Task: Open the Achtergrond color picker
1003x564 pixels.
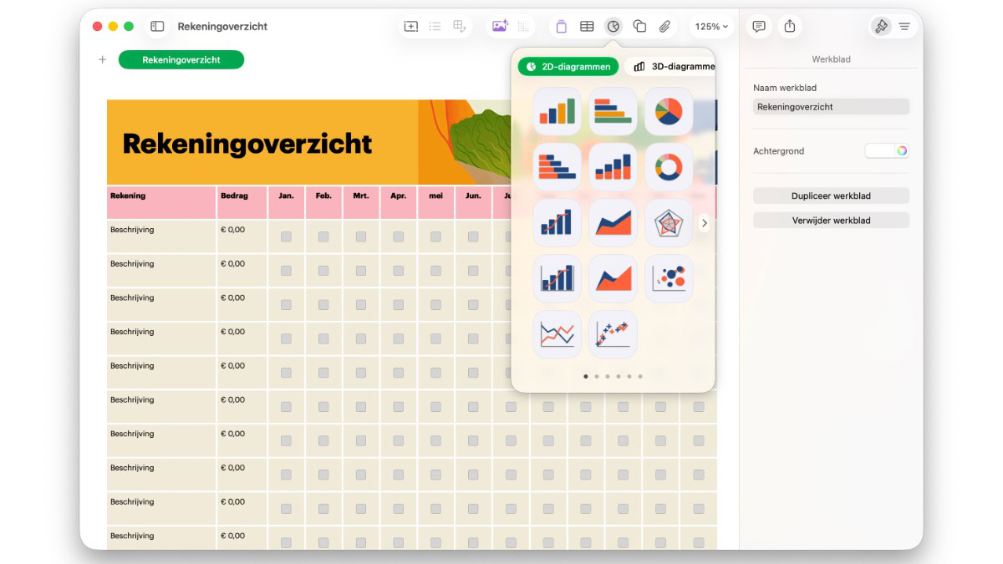Action: 887,151
